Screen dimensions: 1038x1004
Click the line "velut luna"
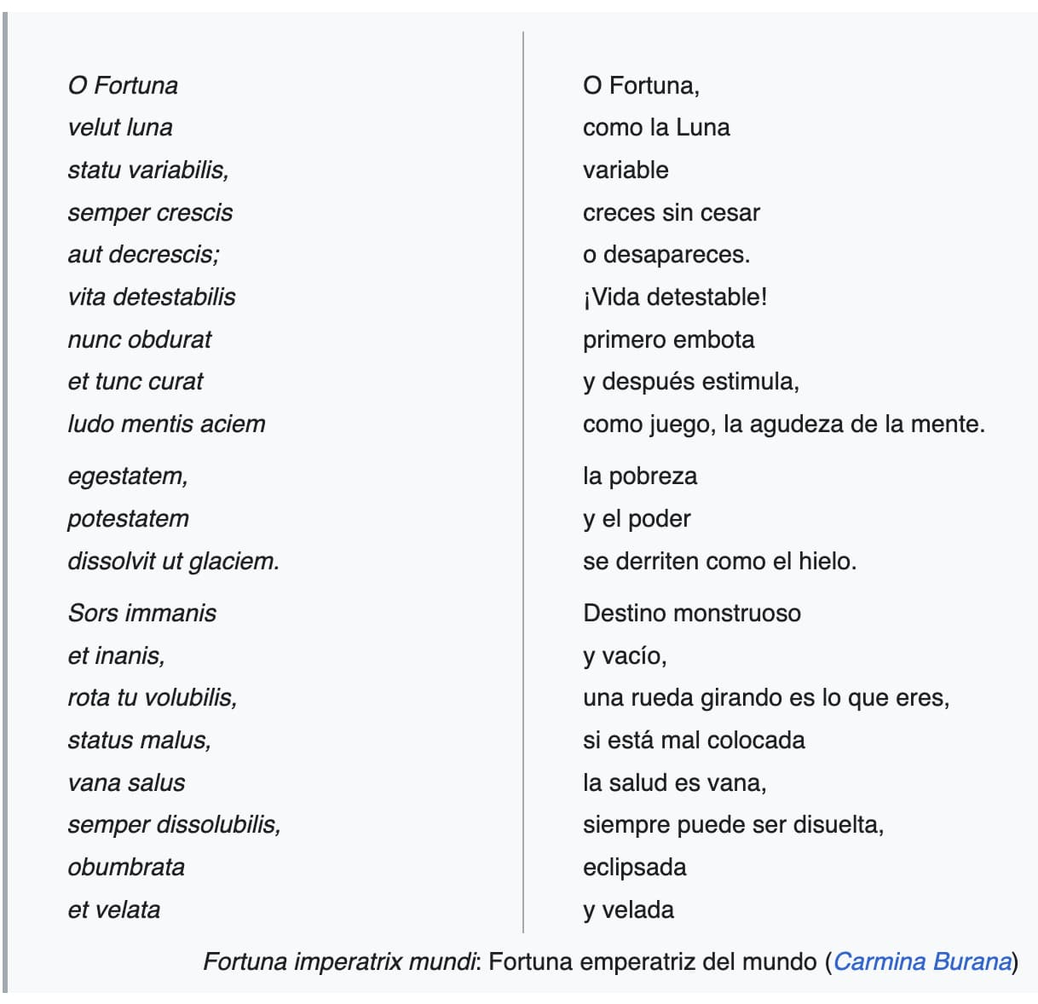(120, 128)
